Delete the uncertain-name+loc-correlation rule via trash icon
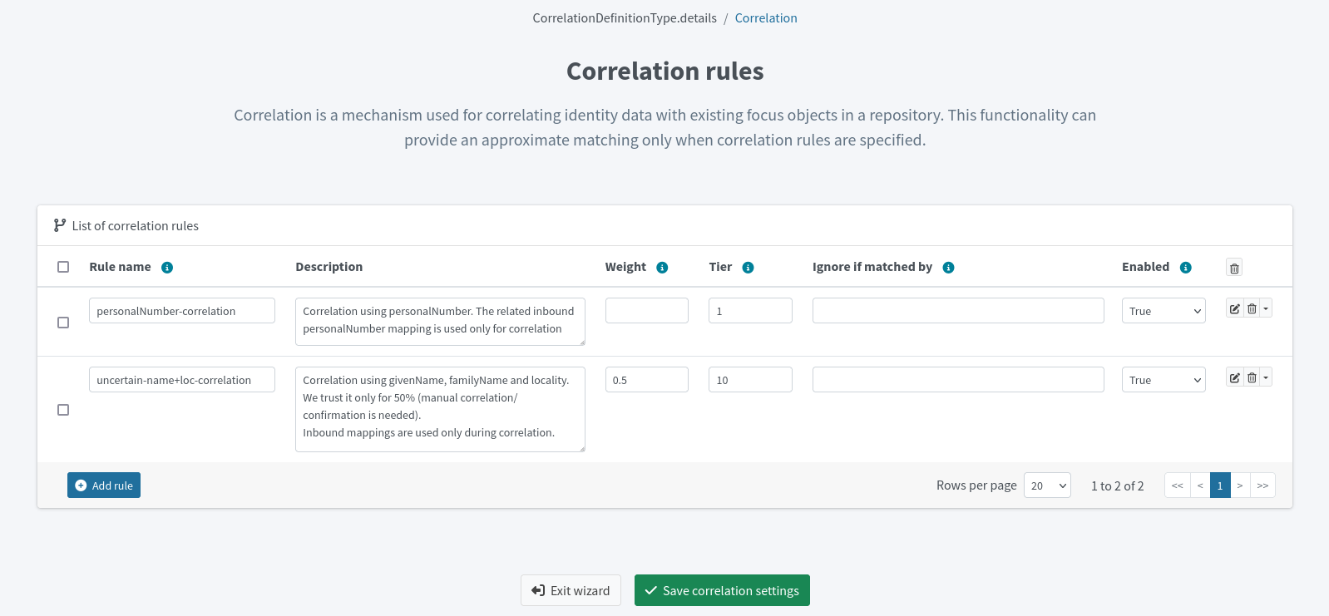The height and width of the screenshot is (616, 1329). [x=1251, y=377]
